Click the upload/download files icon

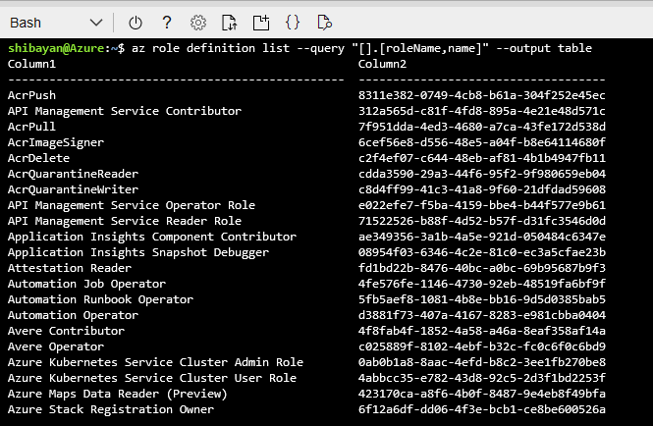pos(230,23)
